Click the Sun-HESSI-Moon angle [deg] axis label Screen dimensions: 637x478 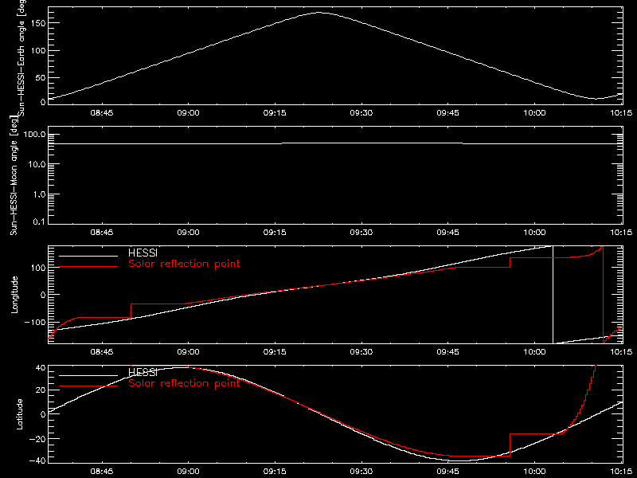point(14,176)
